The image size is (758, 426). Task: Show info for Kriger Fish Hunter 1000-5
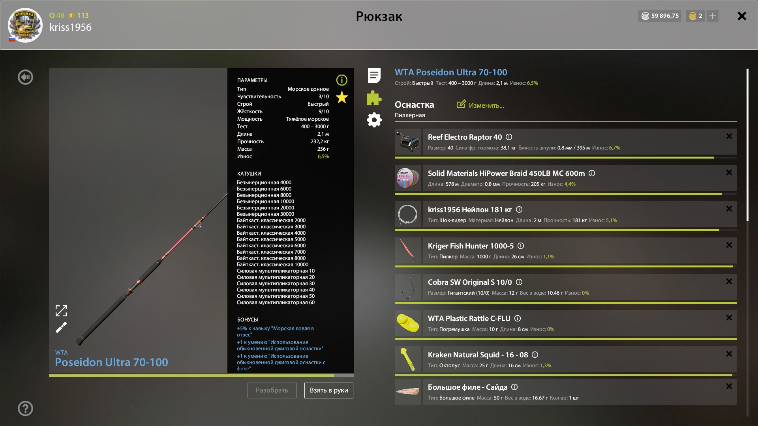pos(521,246)
